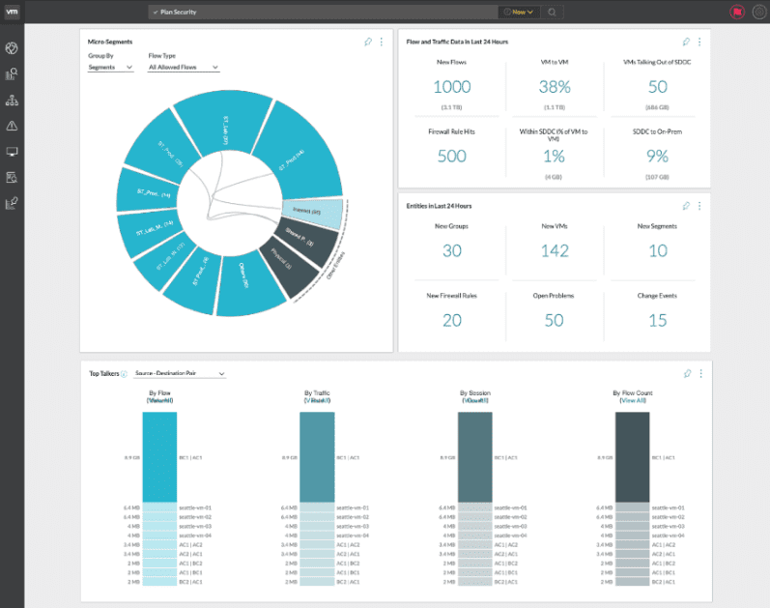Open the alerts triangle sidebar icon
Viewport: 770px width, 608px height.
click(x=12, y=126)
